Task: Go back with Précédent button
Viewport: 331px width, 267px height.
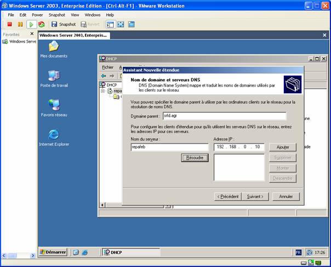Action: pos(228,197)
